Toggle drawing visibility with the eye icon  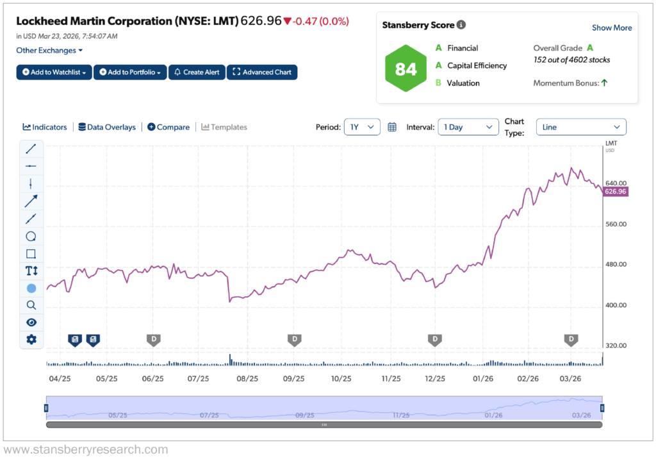[31, 322]
